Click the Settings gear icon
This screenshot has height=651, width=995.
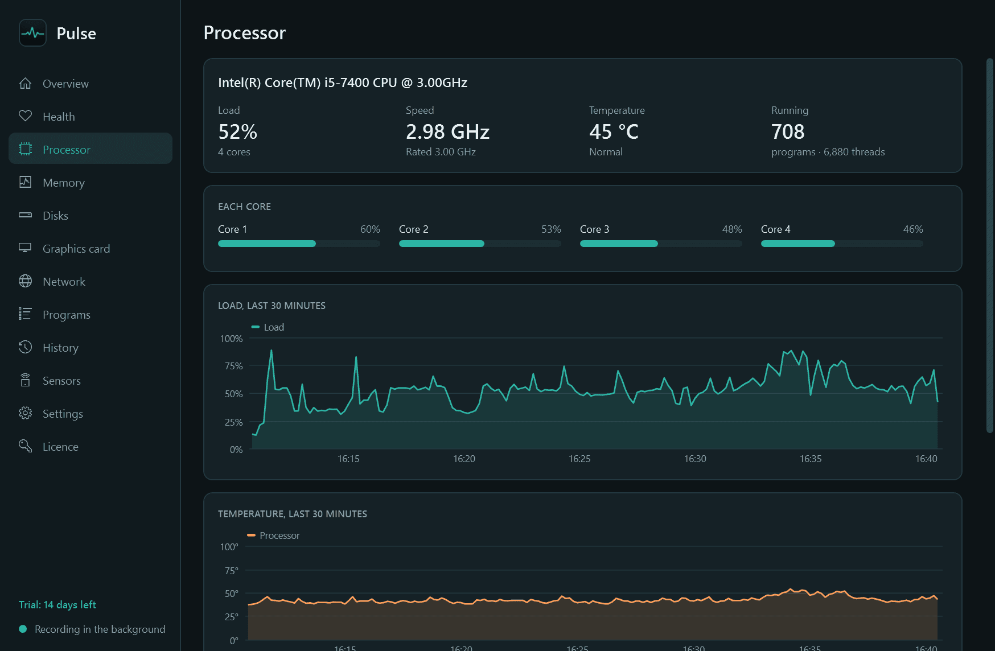click(25, 413)
